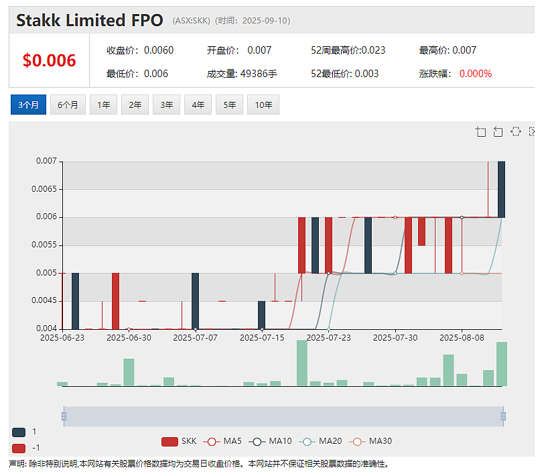The width and height of the screenshot is (544, 474).
Task: Click the 最高价: 0.007 text
Action: pyautogui.click(x=448, y=50)
